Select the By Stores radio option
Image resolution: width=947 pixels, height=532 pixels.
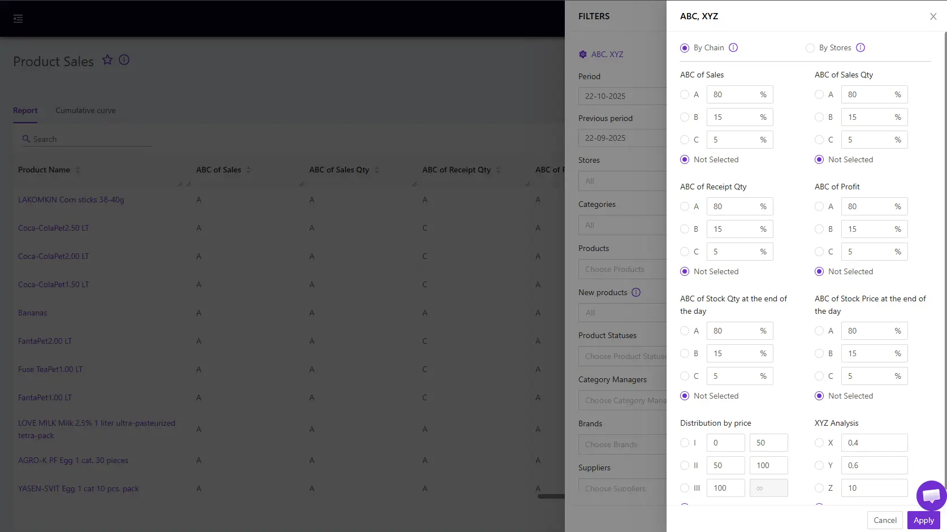810,48
